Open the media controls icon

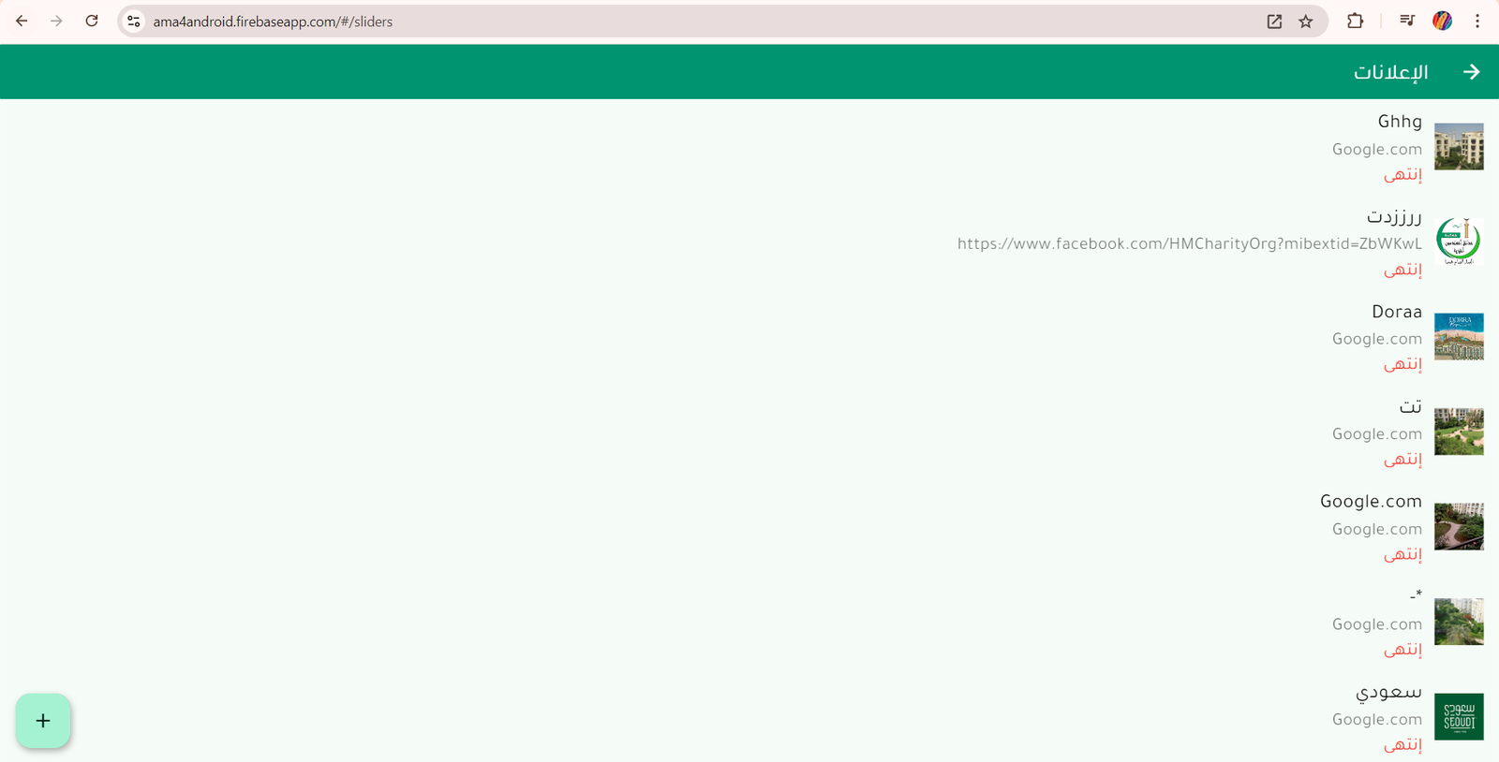1406,21
